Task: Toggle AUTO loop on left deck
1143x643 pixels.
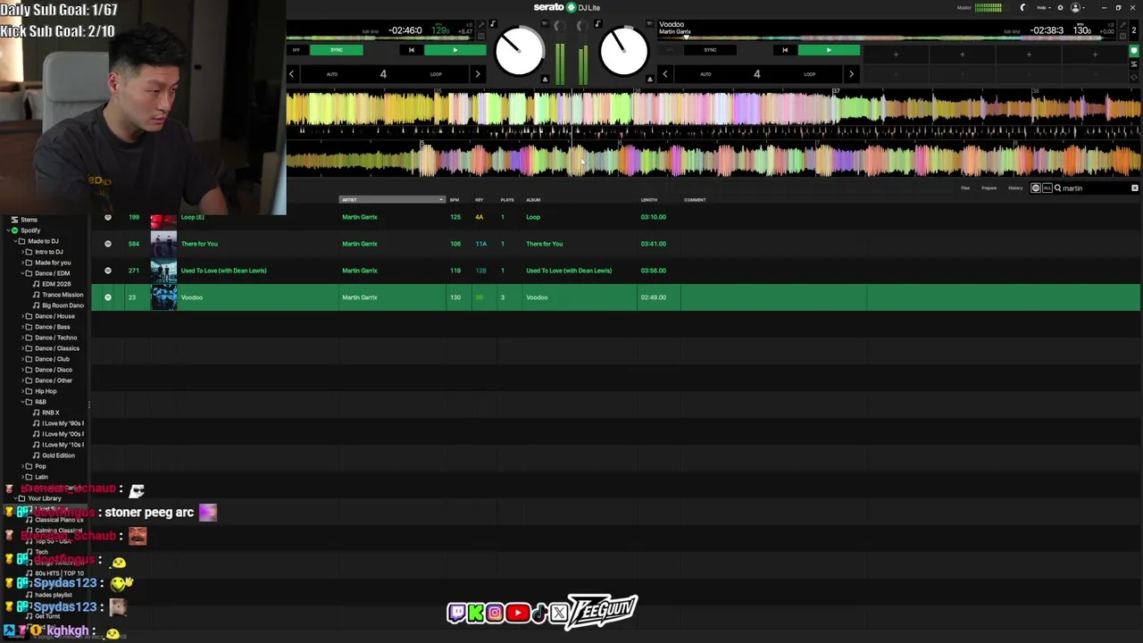Action: (x=332, y=74)
